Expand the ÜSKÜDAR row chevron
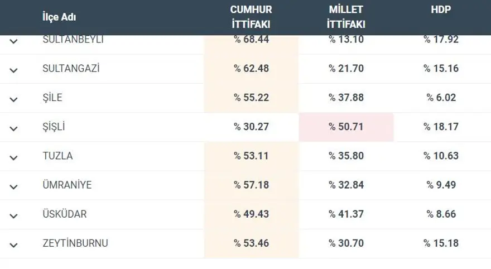 pos(14,215)
